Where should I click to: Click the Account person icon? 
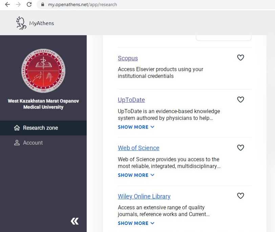(17, 143)
